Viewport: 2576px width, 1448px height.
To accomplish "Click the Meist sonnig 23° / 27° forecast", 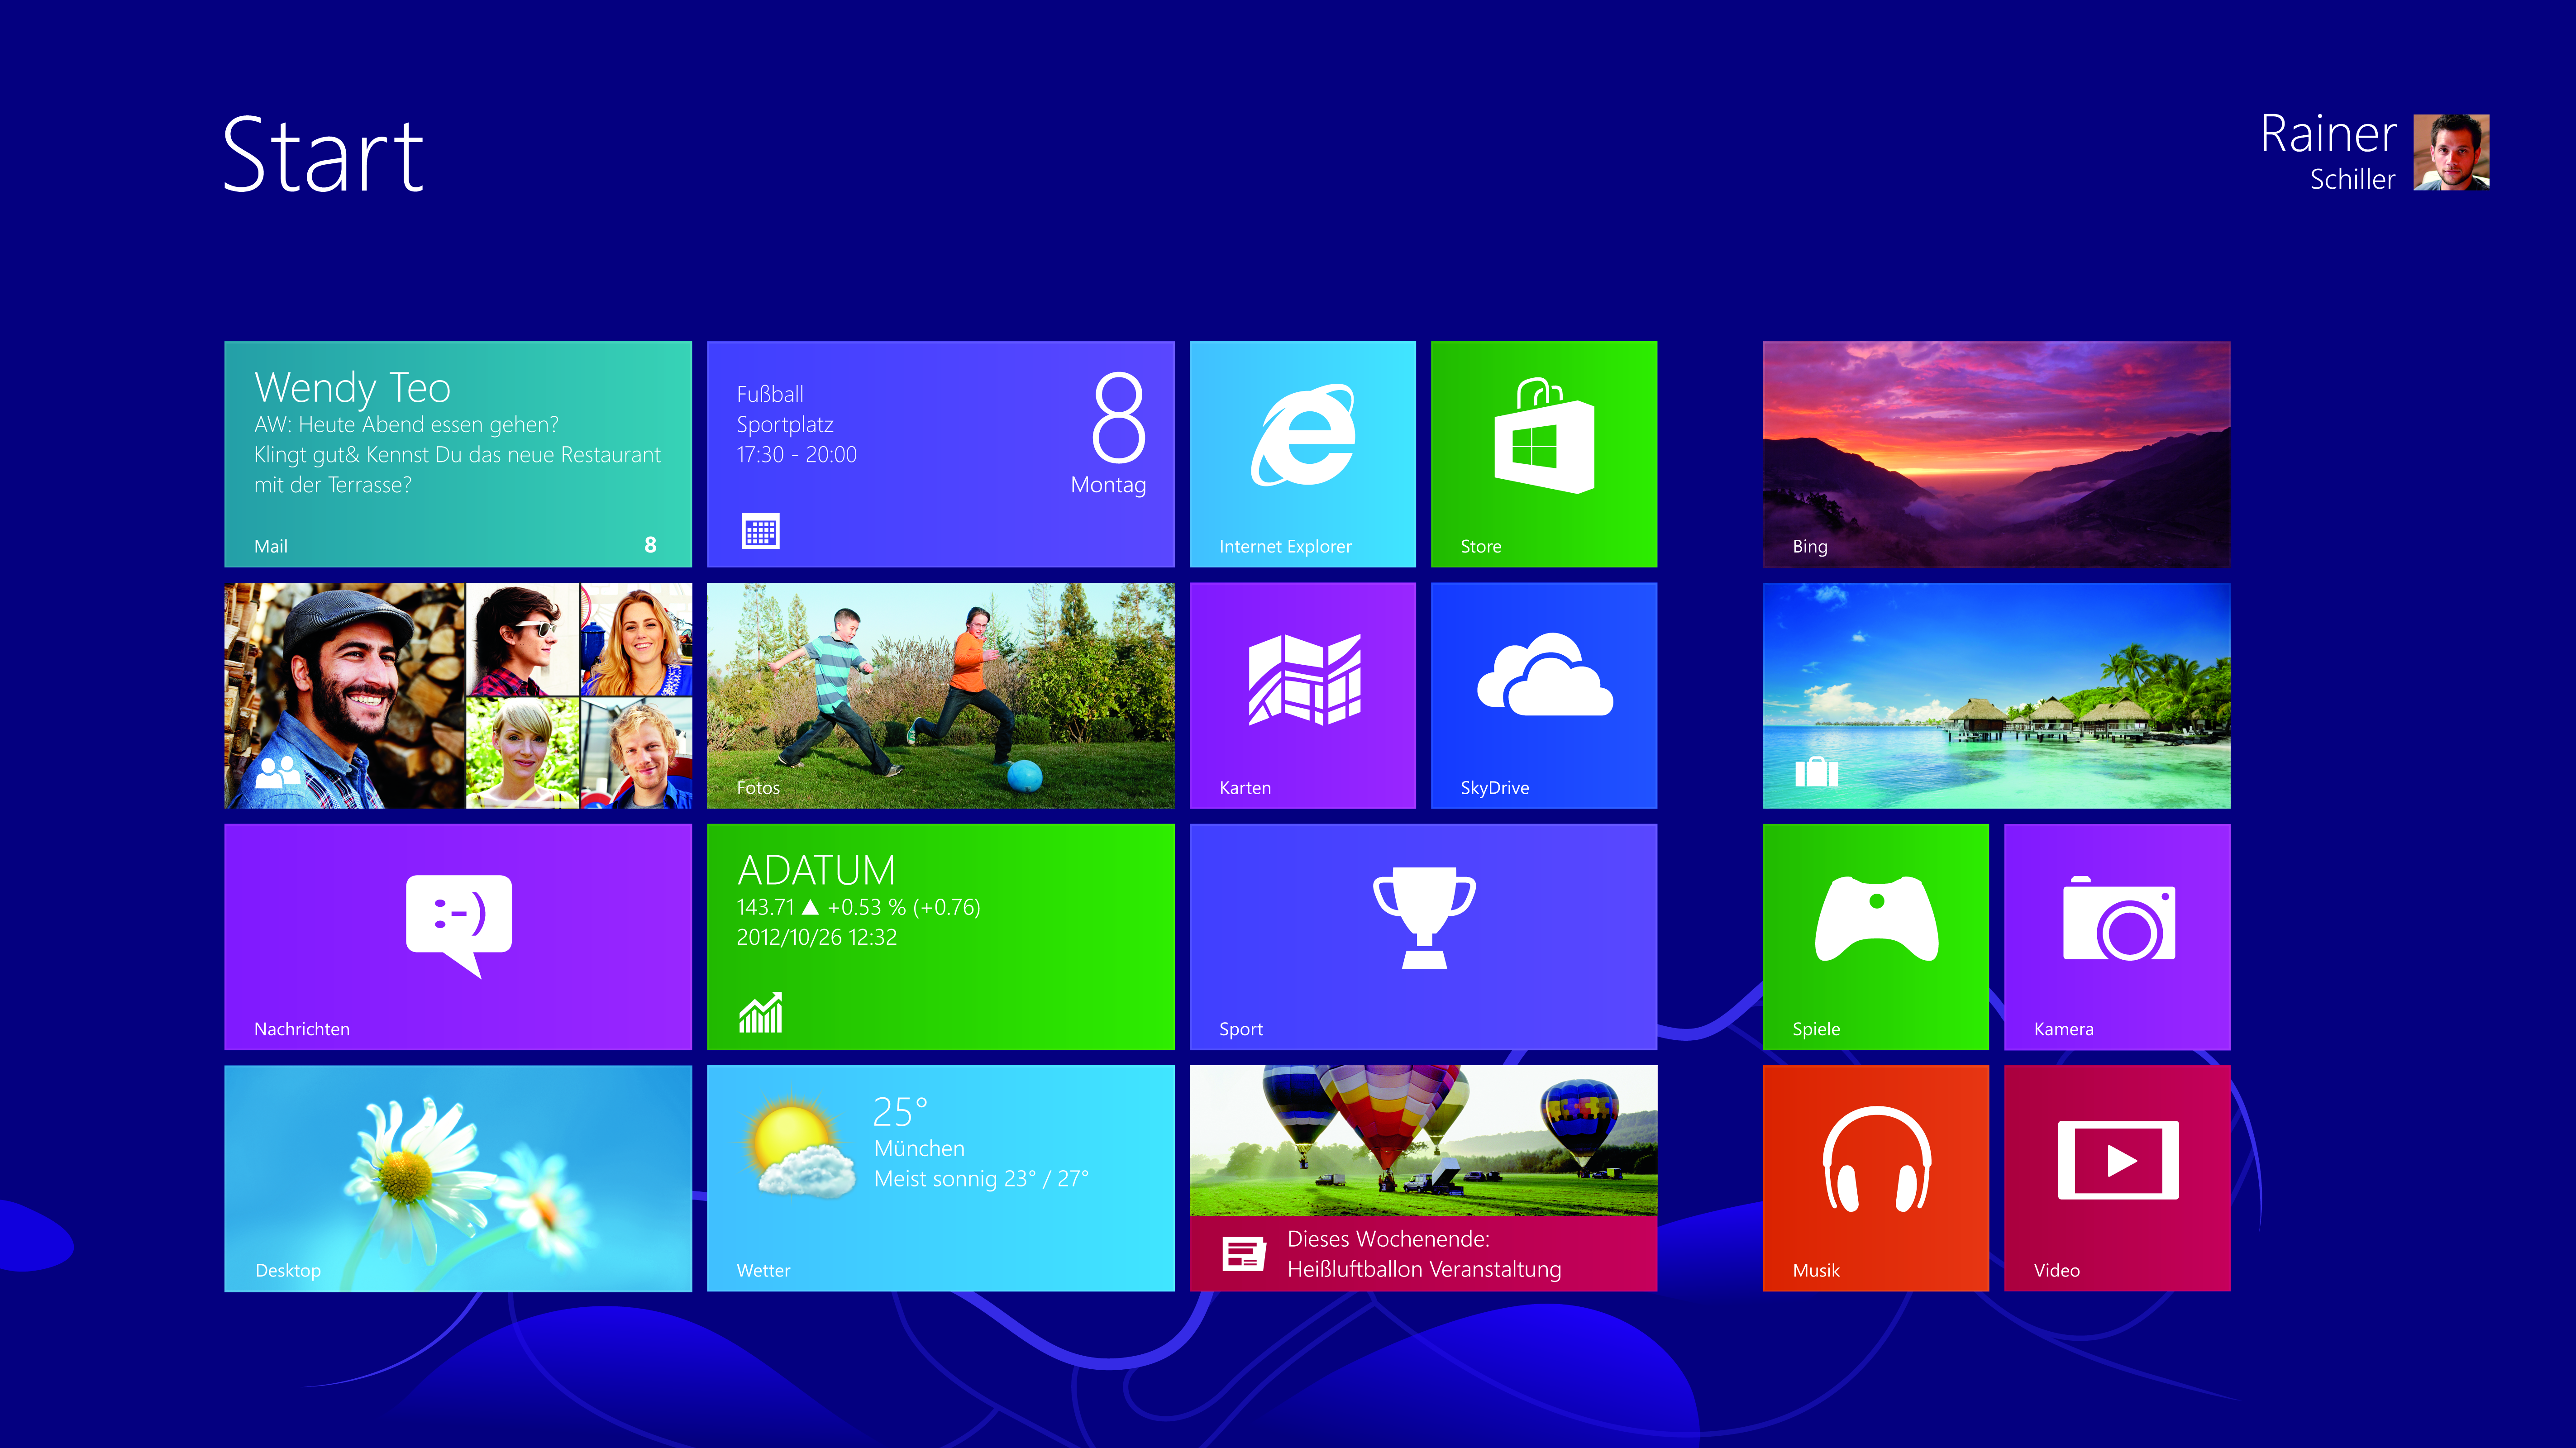I will (x=981, y=1179).
